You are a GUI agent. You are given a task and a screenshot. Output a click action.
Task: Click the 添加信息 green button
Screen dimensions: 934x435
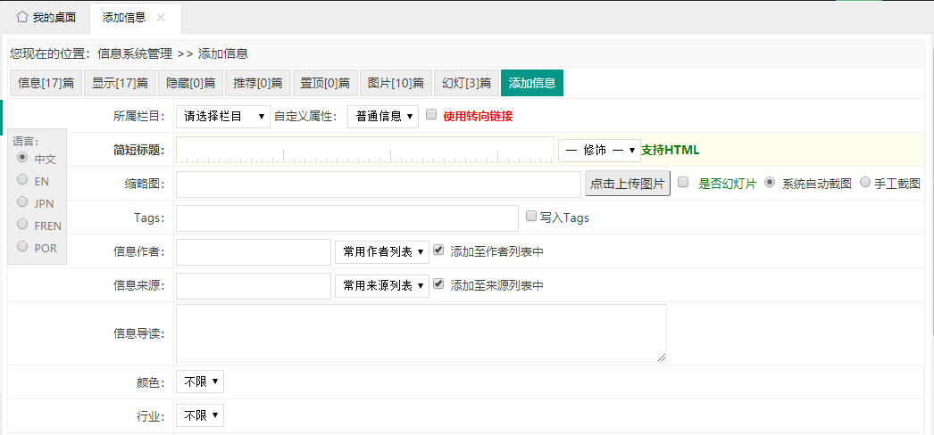531,84
